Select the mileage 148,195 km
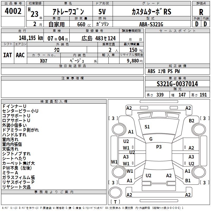 pos(31,38)
